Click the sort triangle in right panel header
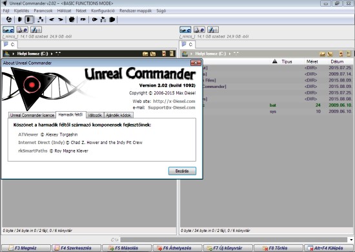This screenshot has width=355, height=252. [275, 61]
